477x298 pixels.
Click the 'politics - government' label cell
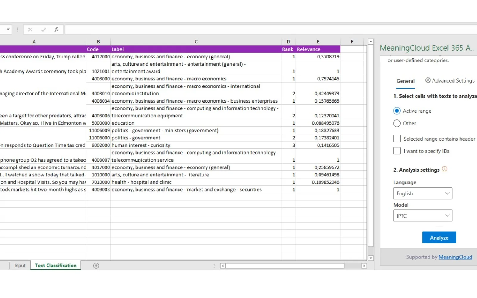196,138
